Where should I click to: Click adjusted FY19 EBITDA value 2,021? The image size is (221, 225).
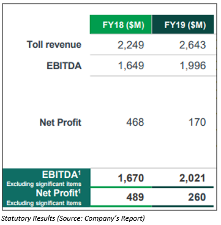tap(192, 178)
